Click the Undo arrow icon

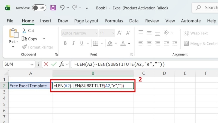click(x=62, y=8)
